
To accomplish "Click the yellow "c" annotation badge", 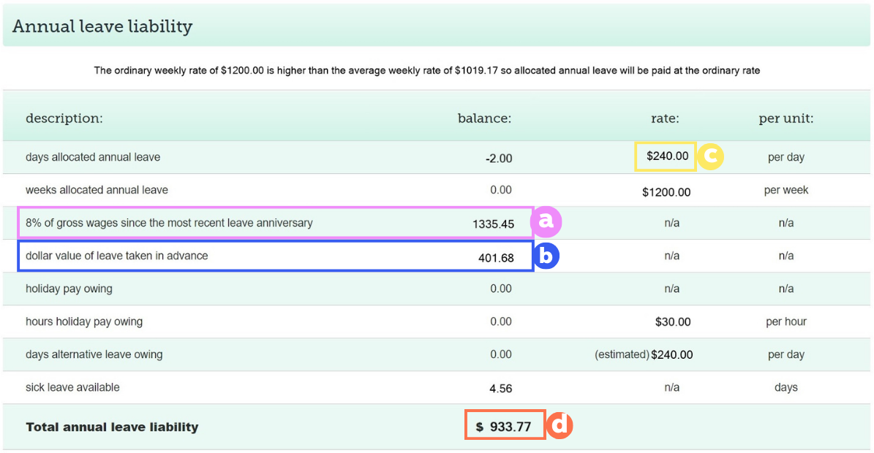I will point(711,156).
